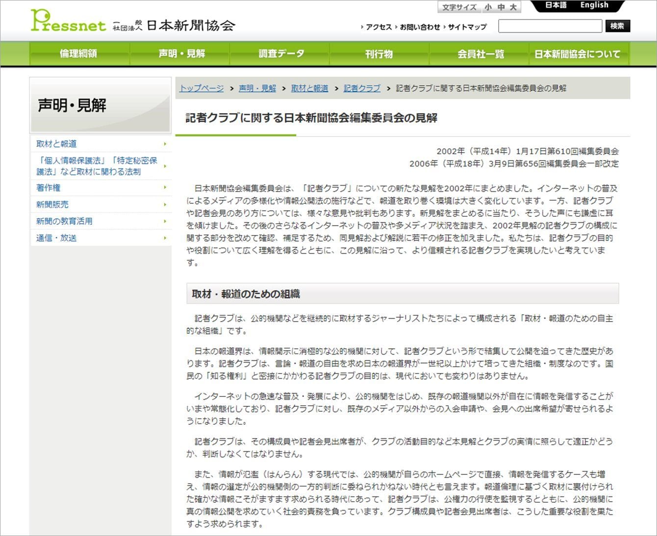Open the 会員社一覧 menu
The width and height of the screenshot is (657, 536).
pyautogui.click(x=480, y=54)
